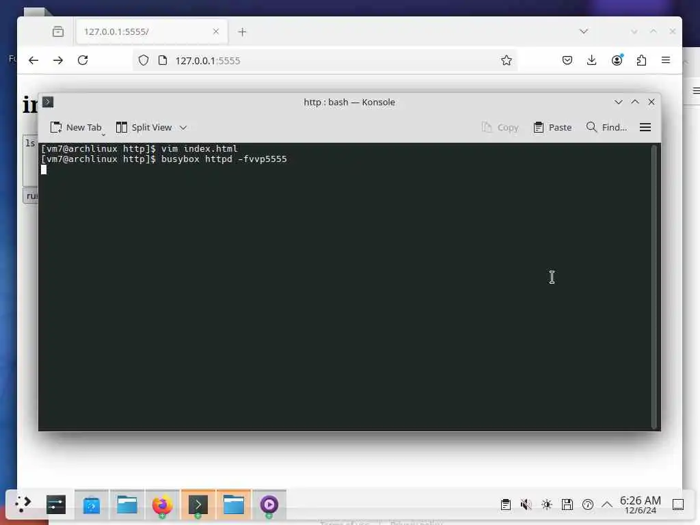Click the Firefox forward arrow
This screenshot has height=525, width=700.
coord(58,60)
